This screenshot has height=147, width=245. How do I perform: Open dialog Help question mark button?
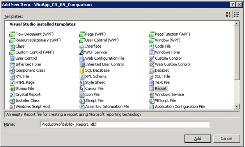233,5
